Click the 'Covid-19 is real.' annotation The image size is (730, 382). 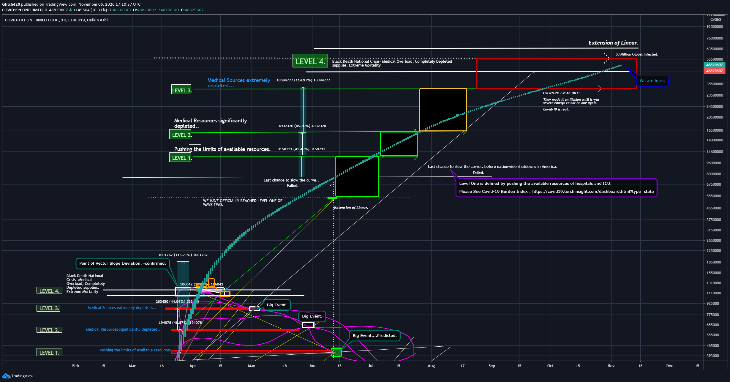click(x=556, y=109)
